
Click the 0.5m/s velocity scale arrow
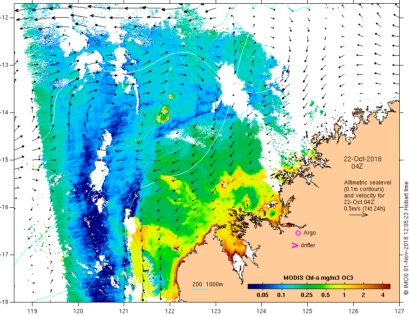(358, 215)
